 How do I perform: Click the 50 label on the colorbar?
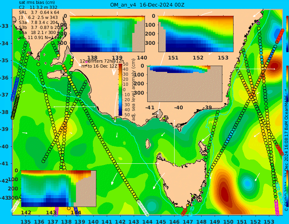point(126,64)
